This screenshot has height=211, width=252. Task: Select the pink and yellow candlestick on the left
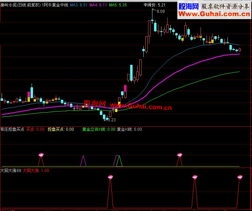[29, 97]
